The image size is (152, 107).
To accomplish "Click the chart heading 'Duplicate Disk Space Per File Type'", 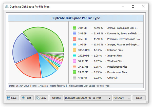I will [76, 18].
